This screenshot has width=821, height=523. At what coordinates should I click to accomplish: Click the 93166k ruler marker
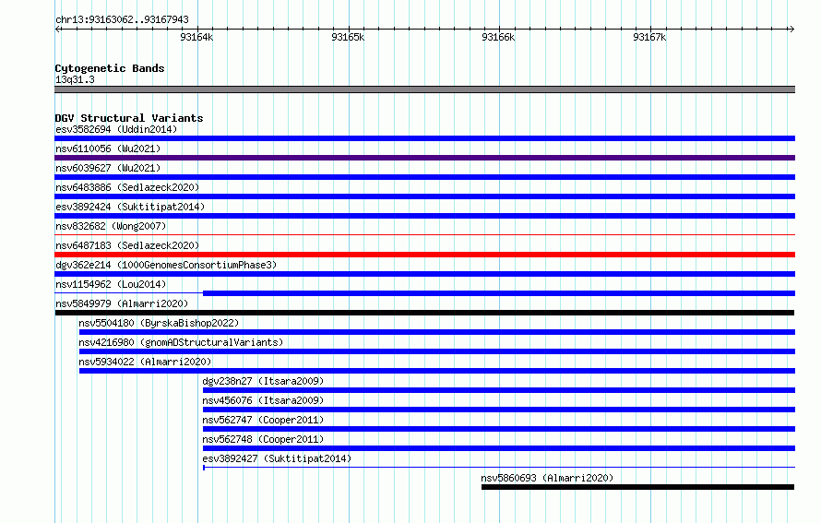click(498, 37)
